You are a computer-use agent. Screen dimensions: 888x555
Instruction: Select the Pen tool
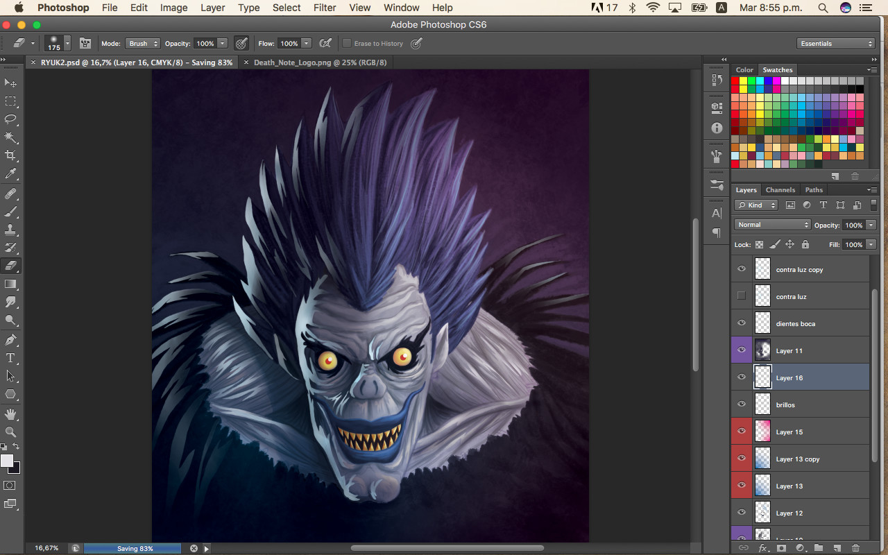[11, 340]
